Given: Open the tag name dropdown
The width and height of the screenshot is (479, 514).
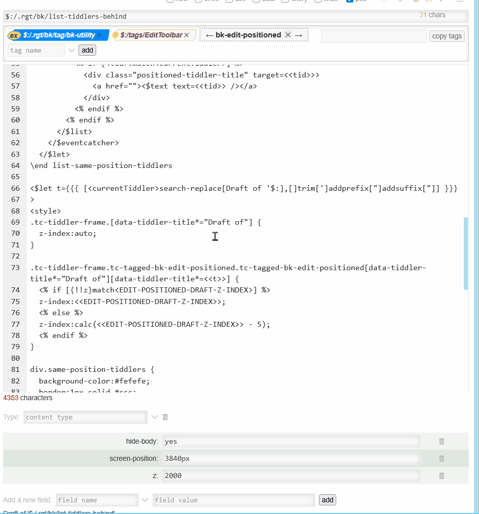Looking at the screenshot, I should [x=71, y=50].
